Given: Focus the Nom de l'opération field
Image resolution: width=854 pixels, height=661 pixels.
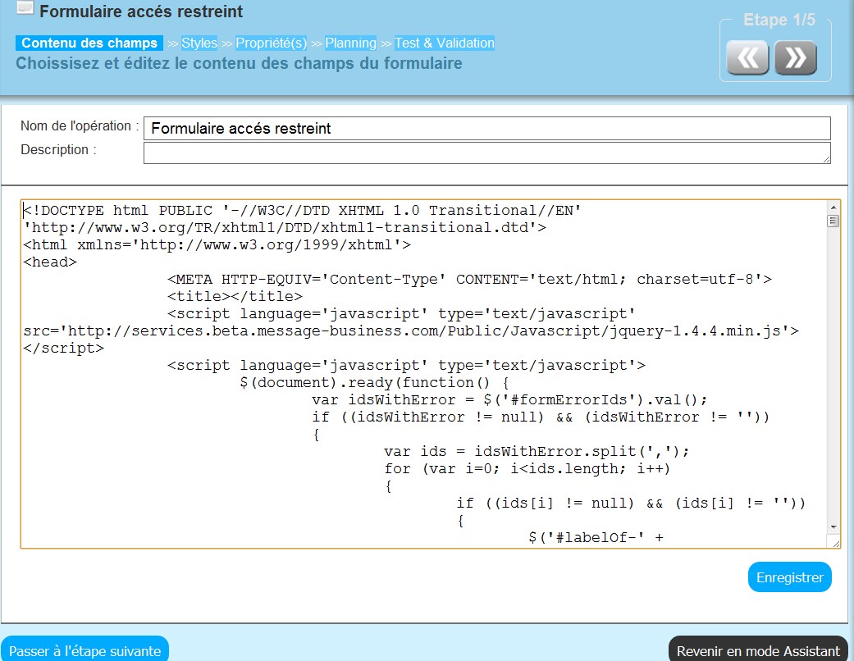Looking at the screenshot, I should coord(487,129).
